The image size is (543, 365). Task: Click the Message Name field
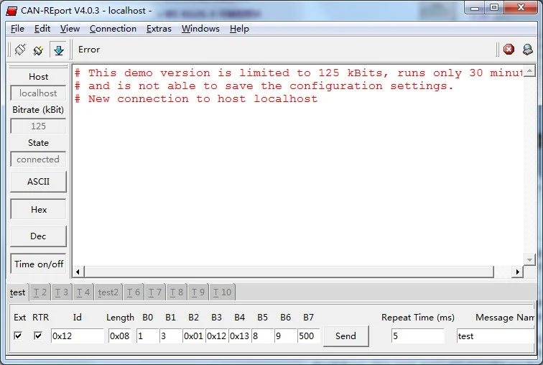[495, 336]
